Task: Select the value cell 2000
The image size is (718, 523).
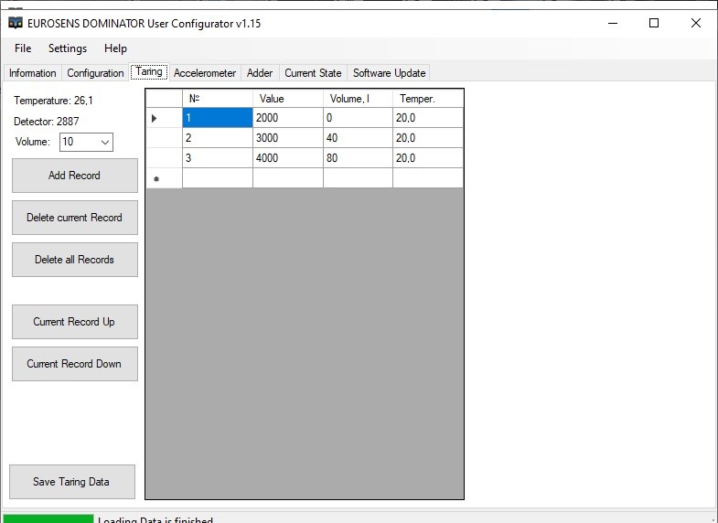Action: 288,118
